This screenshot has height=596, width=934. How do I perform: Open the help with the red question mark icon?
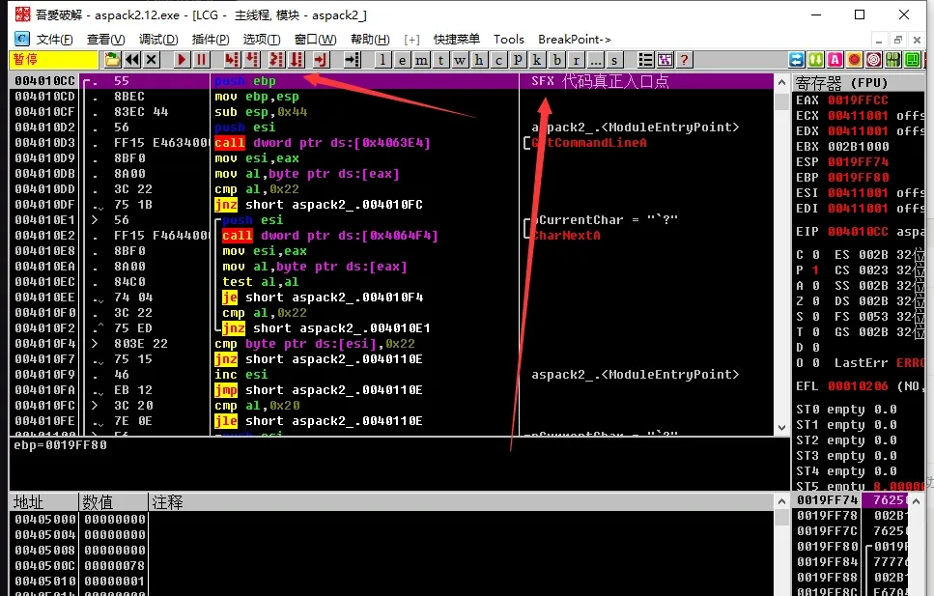pyautogui.click(x=685, y=60)
